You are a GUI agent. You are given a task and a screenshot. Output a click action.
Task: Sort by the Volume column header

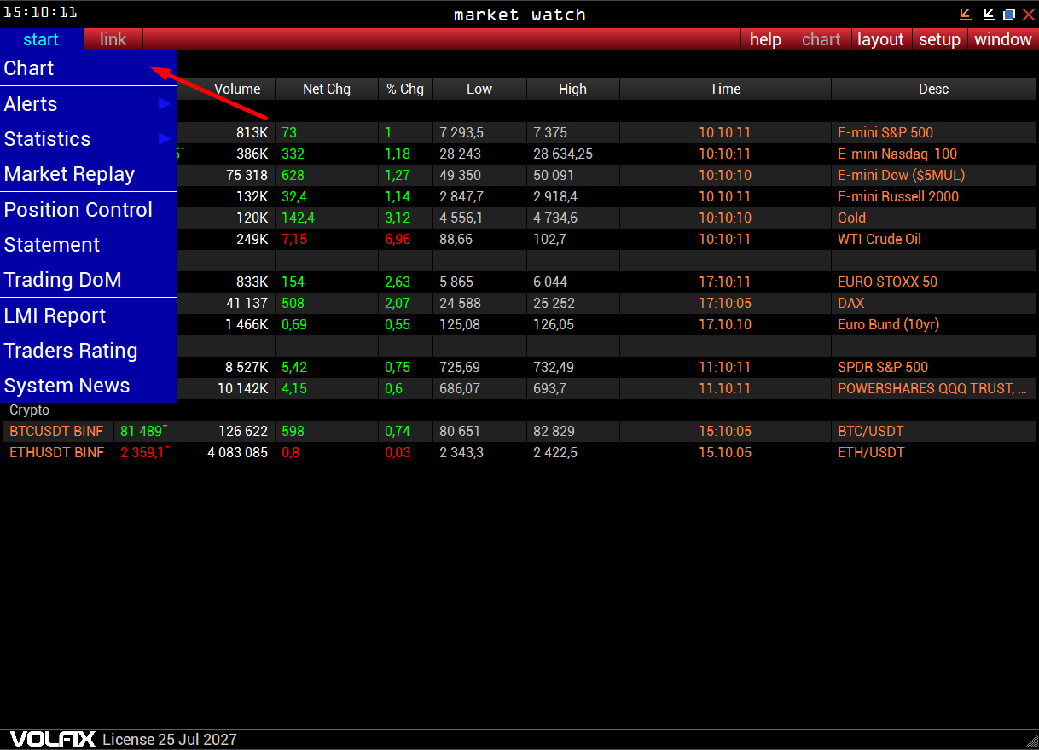[x=237, y=89]
